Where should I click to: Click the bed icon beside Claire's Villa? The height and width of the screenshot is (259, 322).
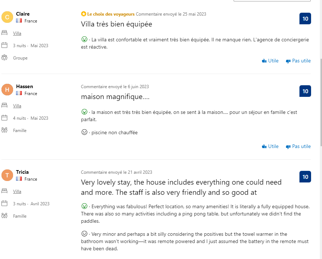click(5, 33)
